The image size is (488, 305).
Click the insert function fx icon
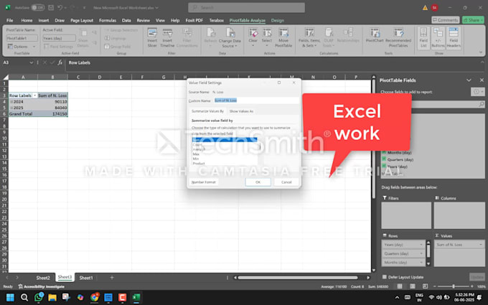point(60,62)
